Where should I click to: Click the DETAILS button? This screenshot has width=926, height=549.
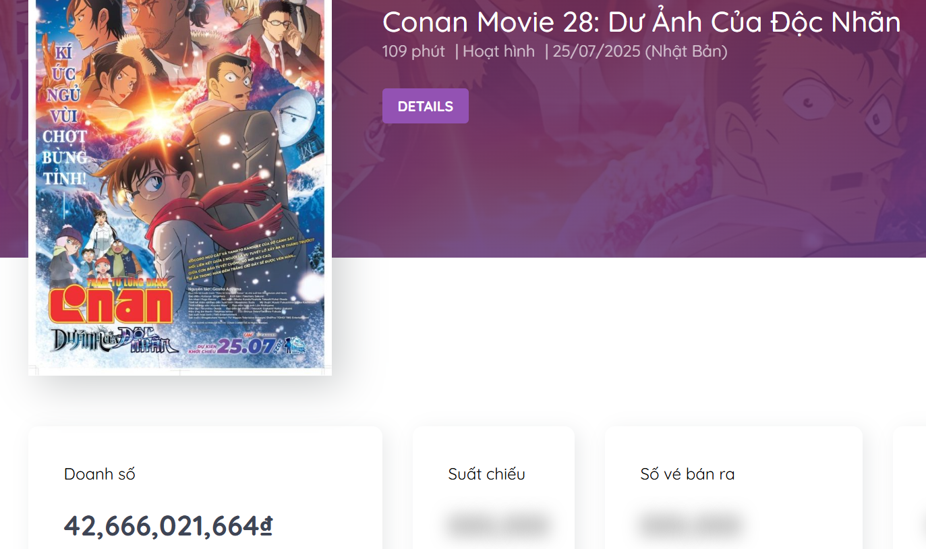tap(425, 106)
